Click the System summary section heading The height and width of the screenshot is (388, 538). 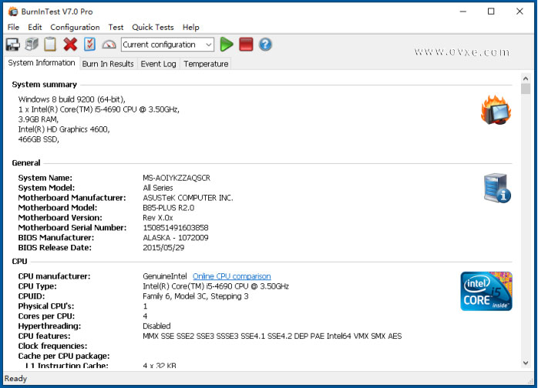pyautogui.click(x=44, y=85)
